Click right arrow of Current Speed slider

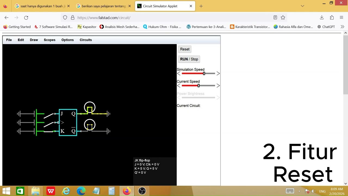pyautogui.click(x=218, y=85)
